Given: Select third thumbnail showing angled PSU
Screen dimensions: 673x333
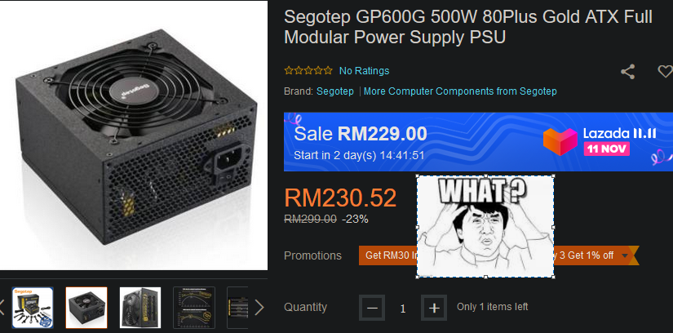Looking at the screenshot, I should click(140, 308).
